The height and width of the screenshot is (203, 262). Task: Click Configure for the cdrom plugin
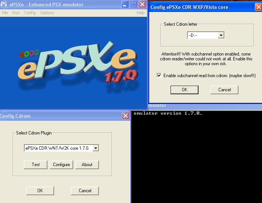pyautogui.click(x=61, y=165)
